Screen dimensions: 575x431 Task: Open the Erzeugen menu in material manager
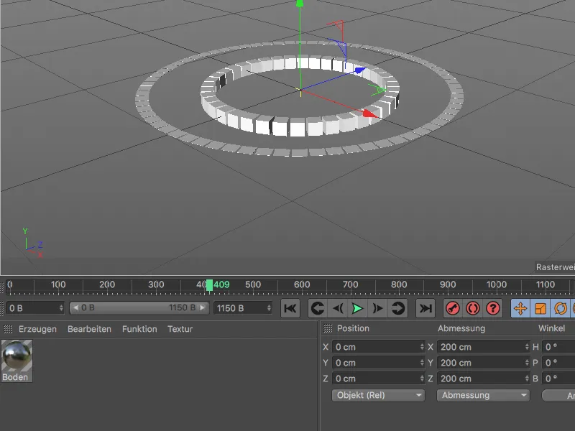[x=38, y=329]
